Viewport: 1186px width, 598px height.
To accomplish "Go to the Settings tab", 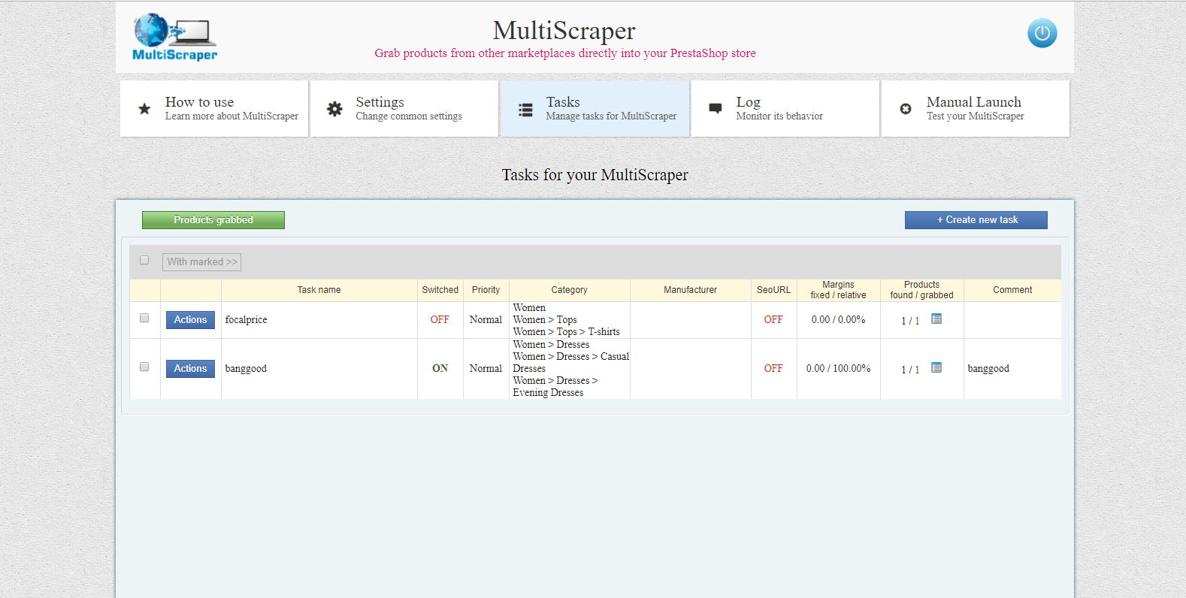I will coord(404,109).
